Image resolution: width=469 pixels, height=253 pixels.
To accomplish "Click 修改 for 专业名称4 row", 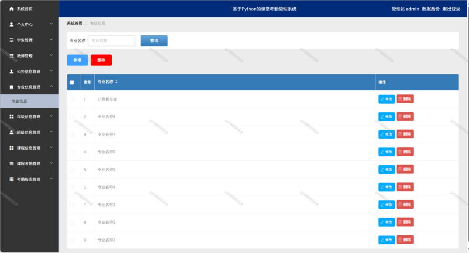I will pos(387,187).
